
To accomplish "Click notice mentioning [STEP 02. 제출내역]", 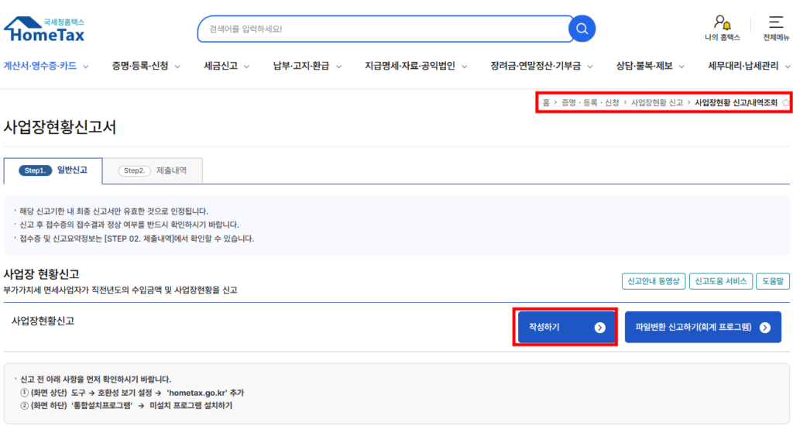I will pyautogui.click(x=136, y=239).
